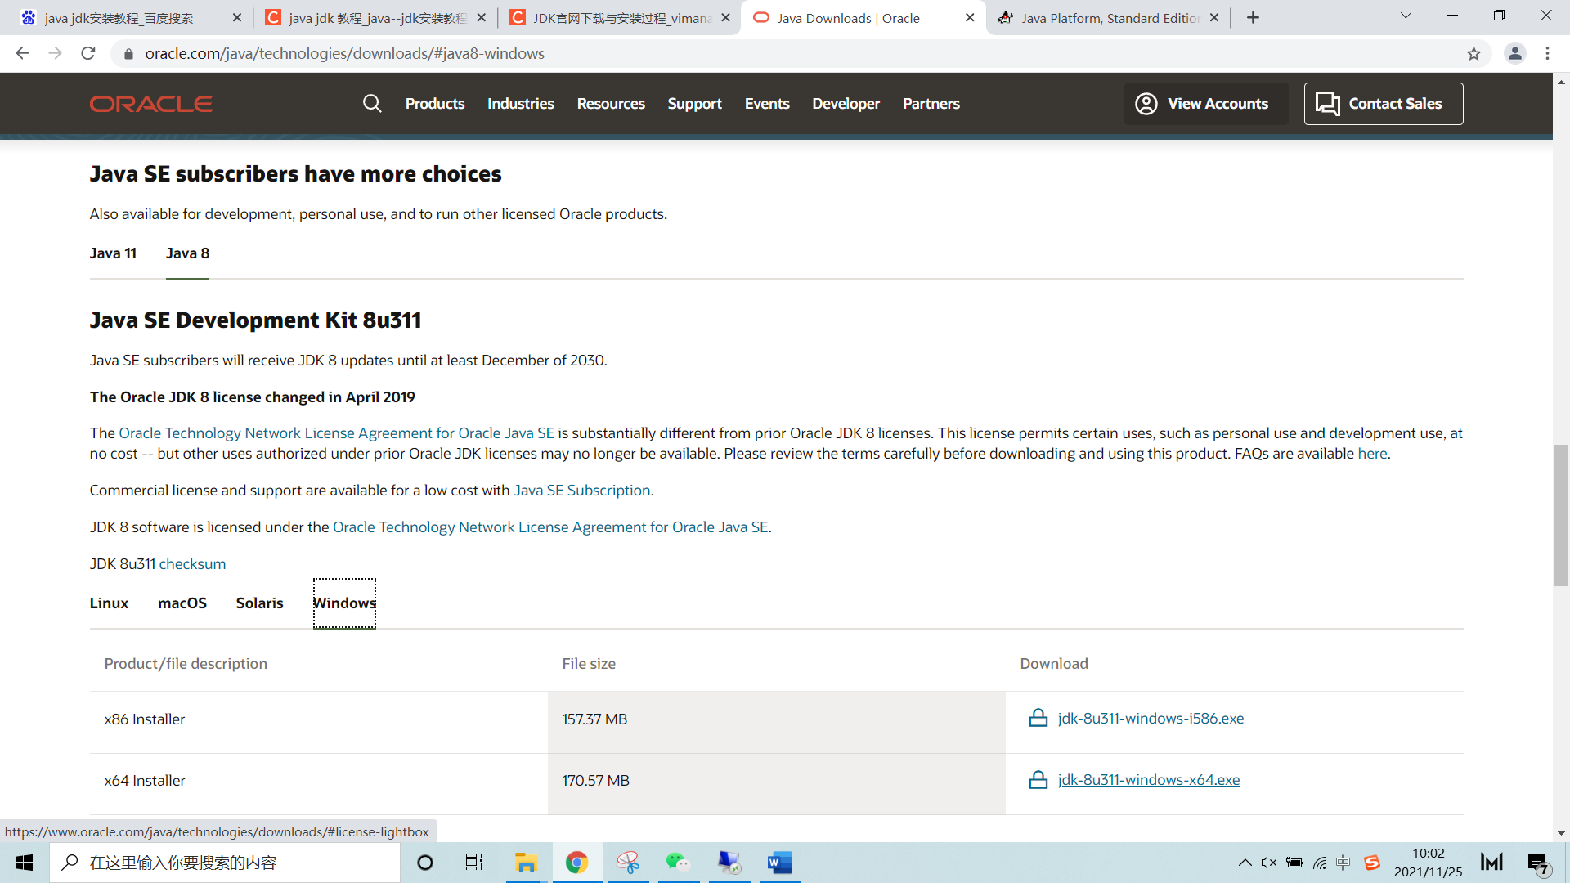
Task: Click the View Accounts button
Action: [1205, 104]
